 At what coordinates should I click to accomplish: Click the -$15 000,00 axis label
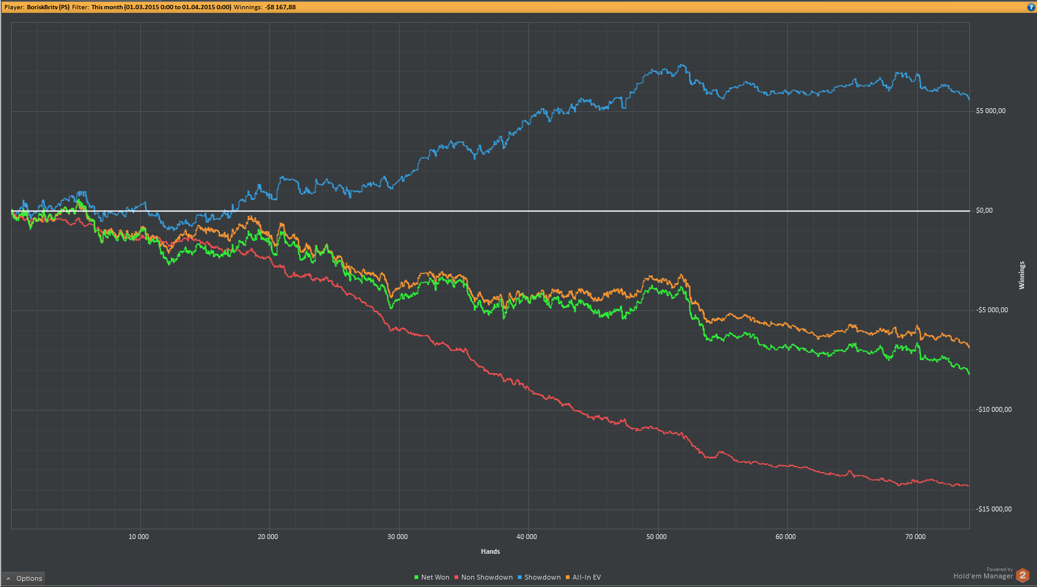tap(993, 510)
